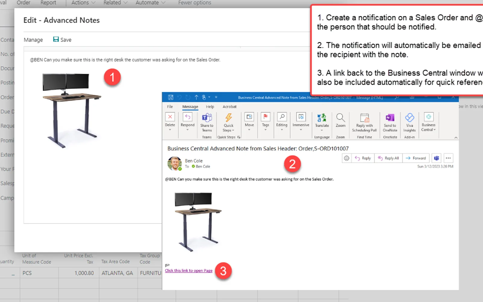
Task: Click the Respond icon in Outlook ribbon
Action: pyautogui.click(x=187, y=117)
